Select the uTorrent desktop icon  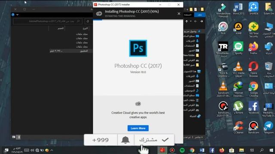pyautogui.click(x=238, y=107)
